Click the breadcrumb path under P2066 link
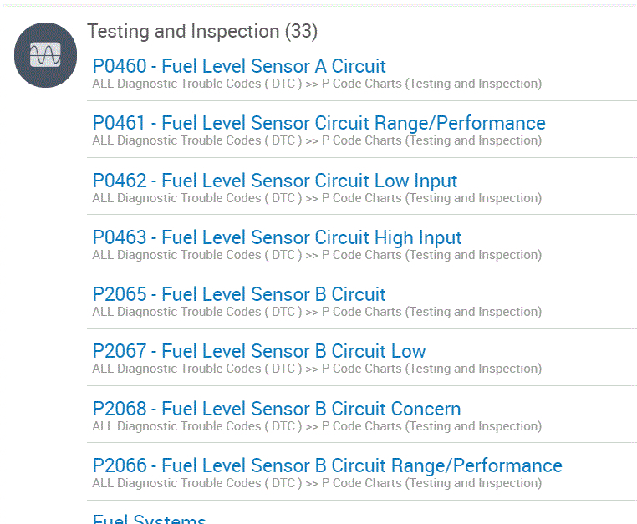Image resolution: width=637 pixels, height=524 pixels. click(317, 483)
